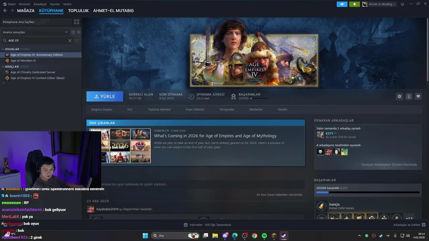Click achievements progress bar 20/165 kazanıldı

pos(368,192)
